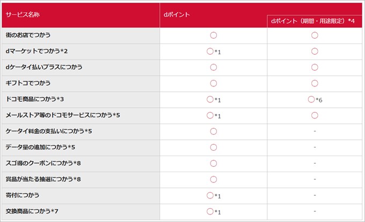Click the dポイント circle for データ量の追加
Viewport: 365px width, 222px height.
[x=214, y=147]
